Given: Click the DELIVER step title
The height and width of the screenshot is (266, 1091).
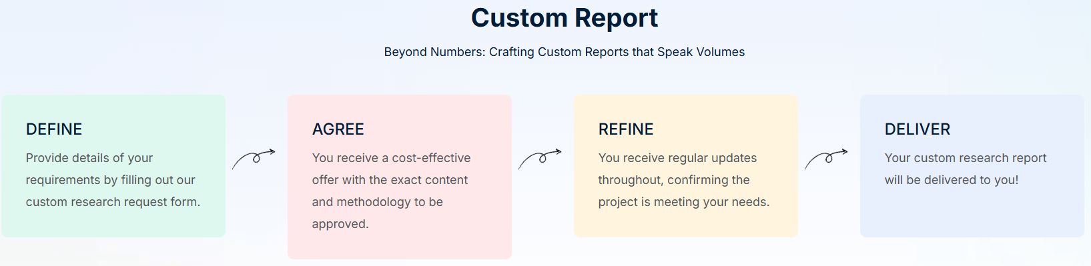Looking at the screenshot, I should (x=918, y=129).
